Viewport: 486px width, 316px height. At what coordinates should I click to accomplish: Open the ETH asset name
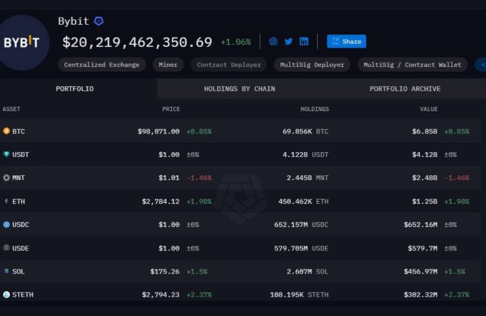(19, 201)
